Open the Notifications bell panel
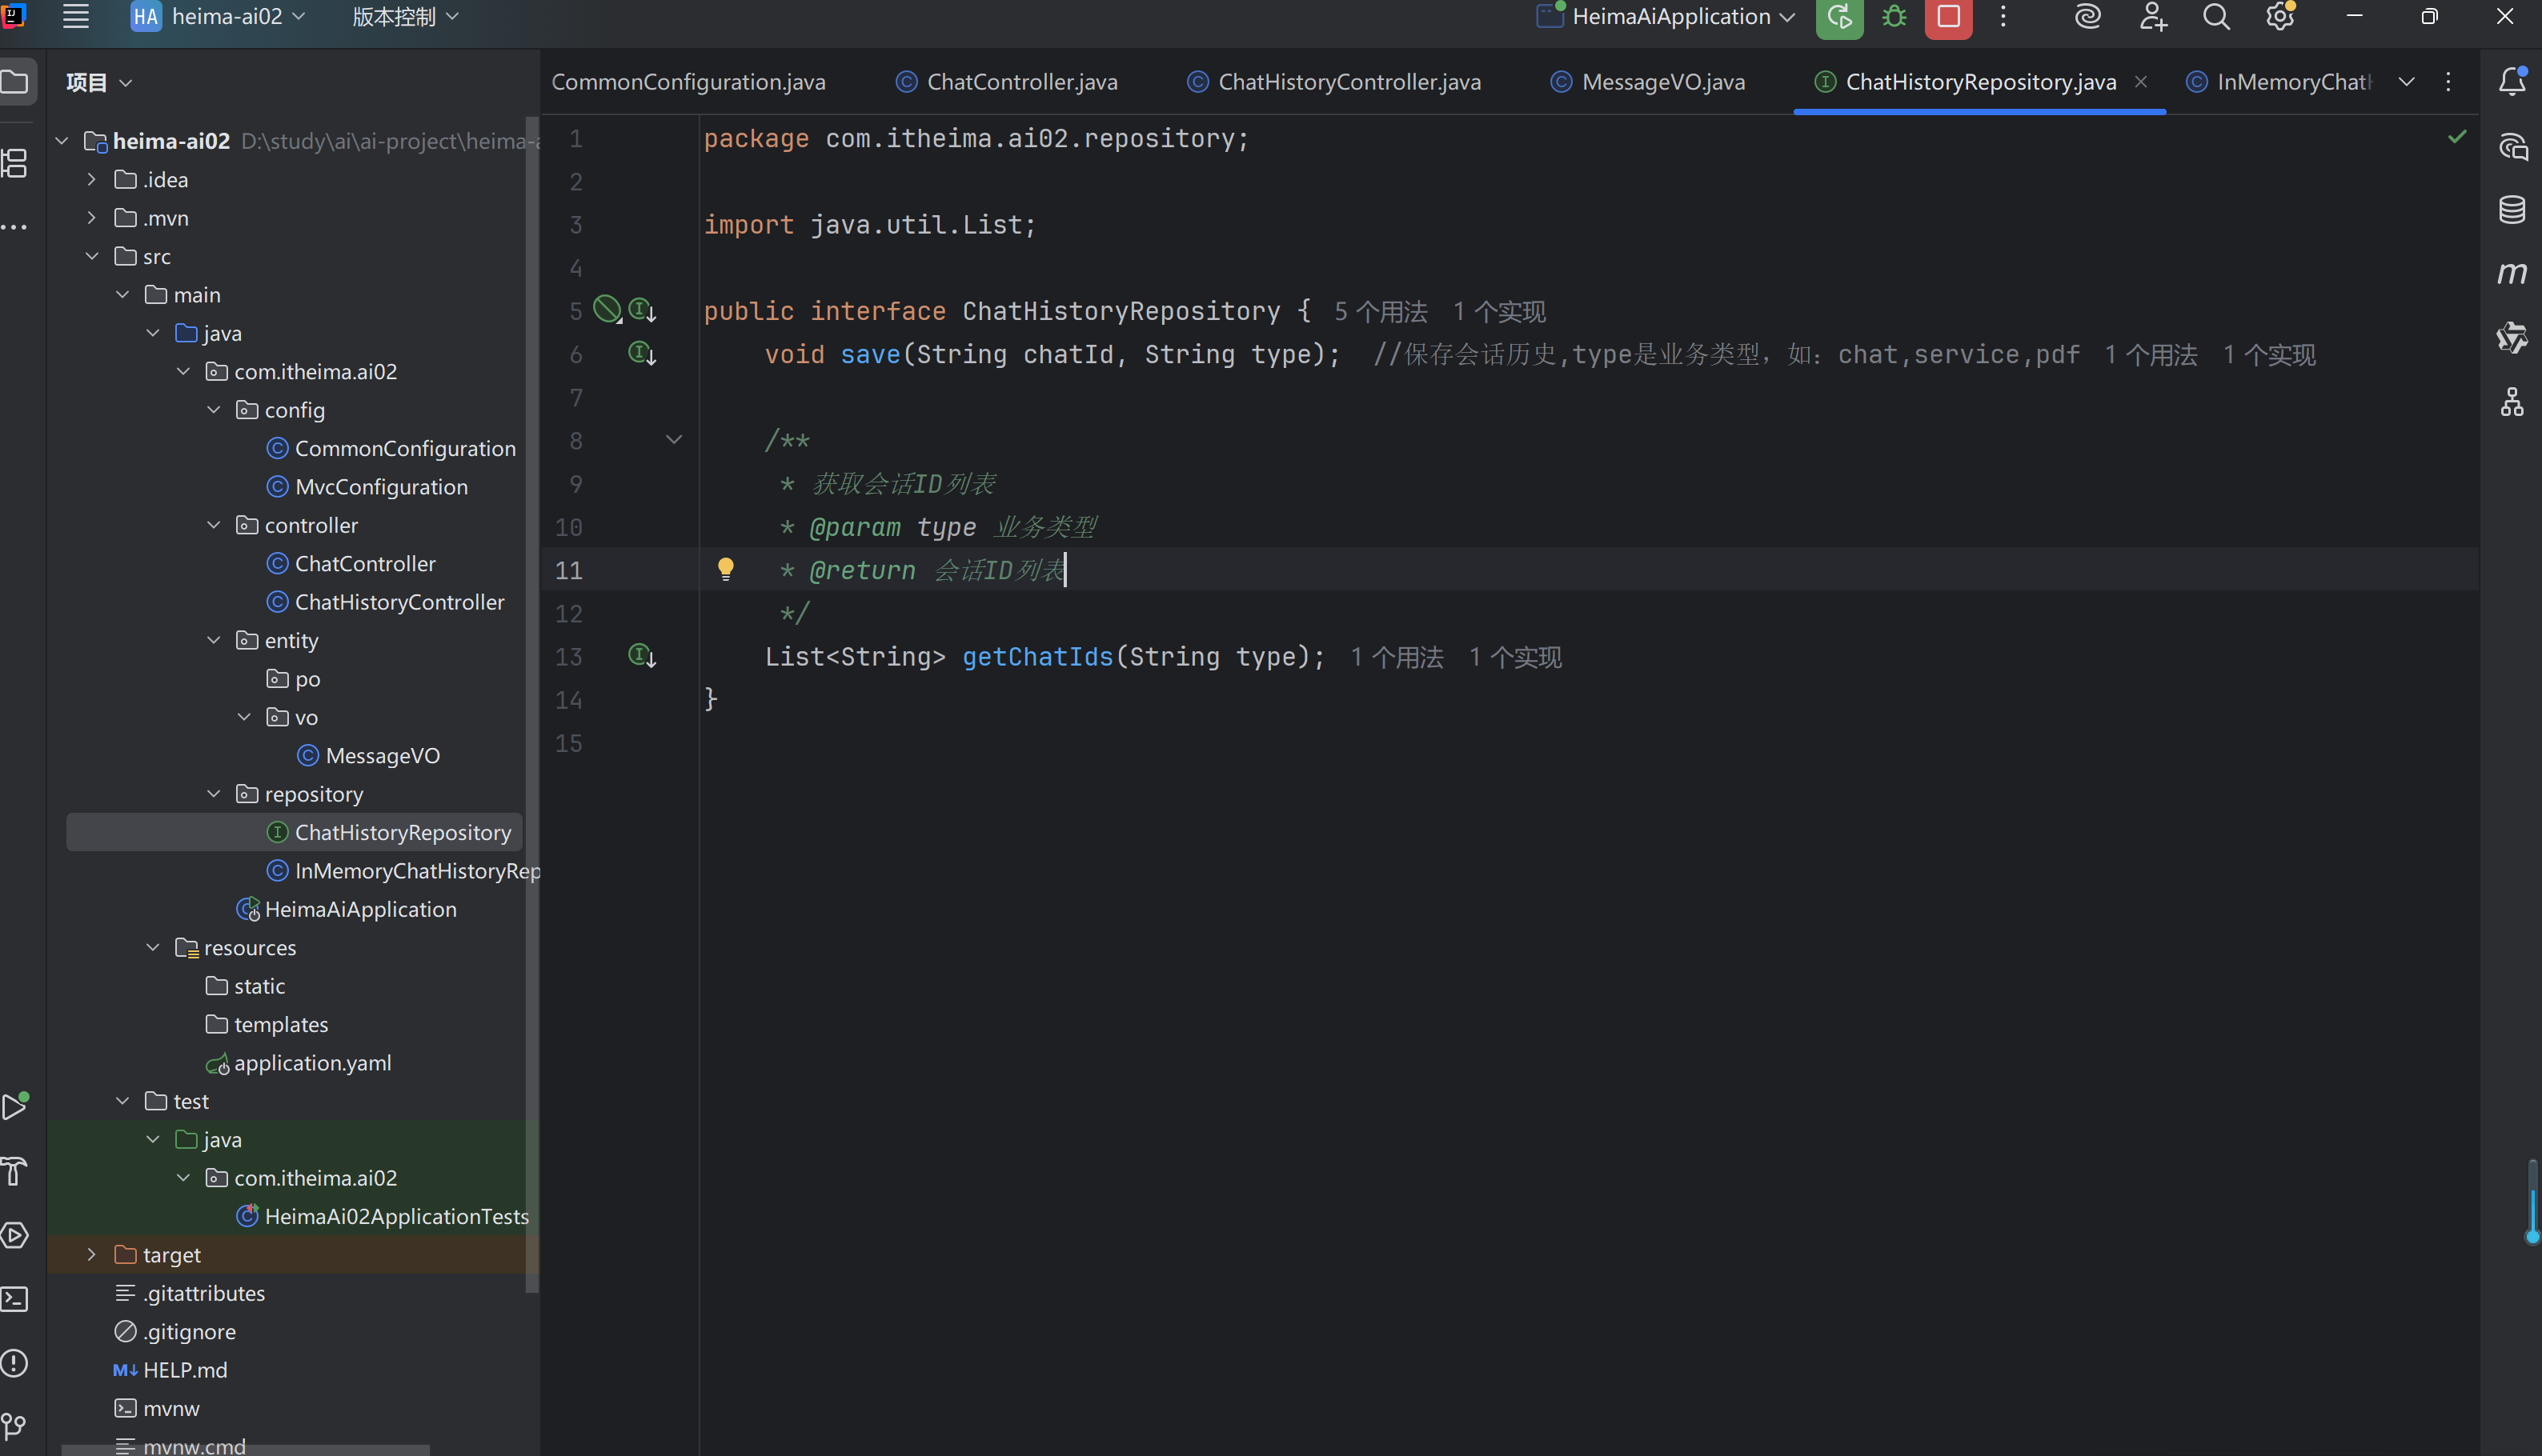This screenshot has height=1456, width=2542. [x=2512, y=81]
